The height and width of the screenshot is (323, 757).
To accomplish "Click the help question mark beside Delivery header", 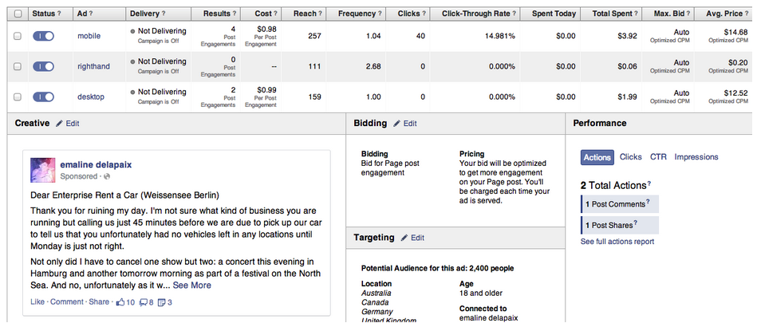I will (x=164, y=14).
